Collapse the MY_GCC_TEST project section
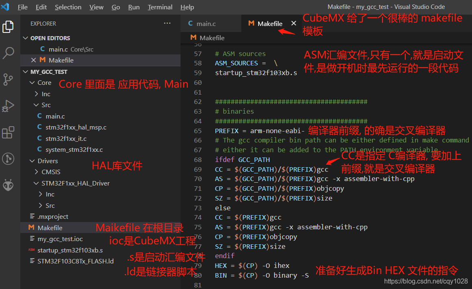 coord(25,72)
